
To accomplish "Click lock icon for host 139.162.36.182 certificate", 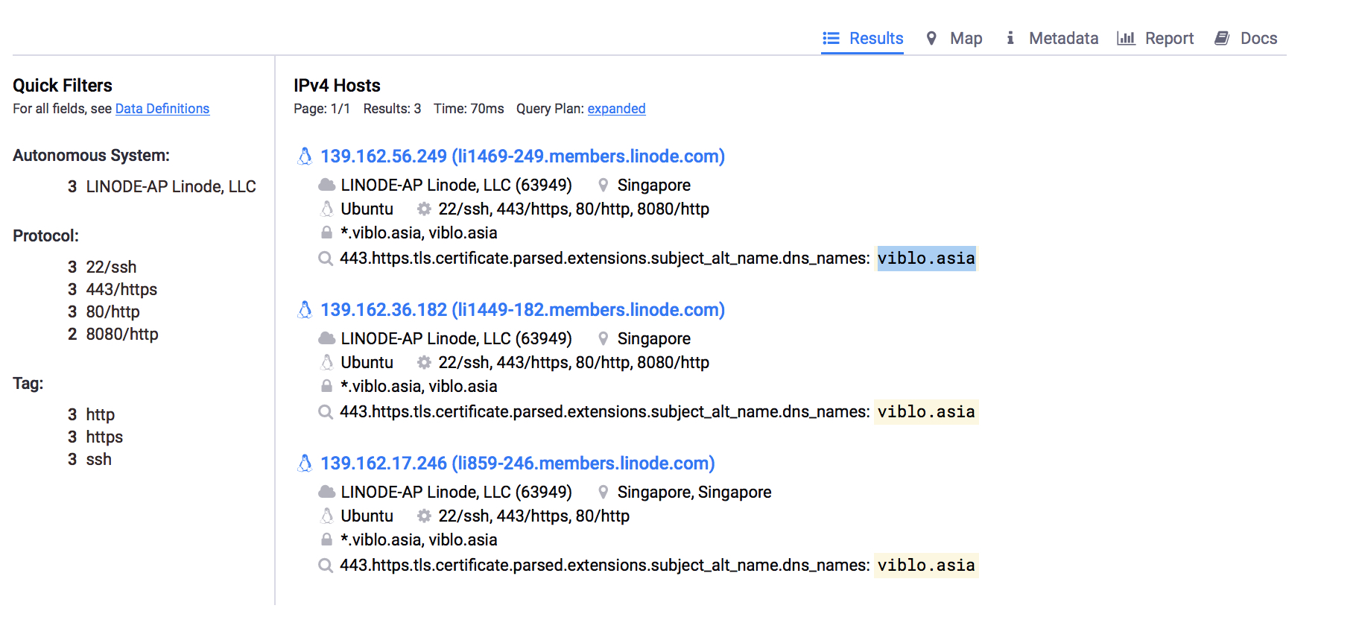I will pyautogui.click(x=326, y=386).
